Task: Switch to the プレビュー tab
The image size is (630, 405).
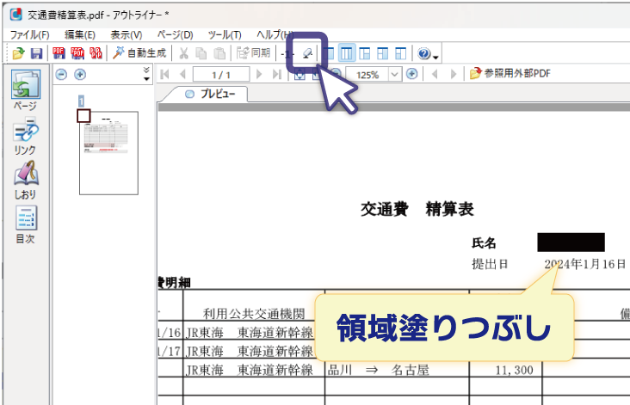Action: (213, 95)
